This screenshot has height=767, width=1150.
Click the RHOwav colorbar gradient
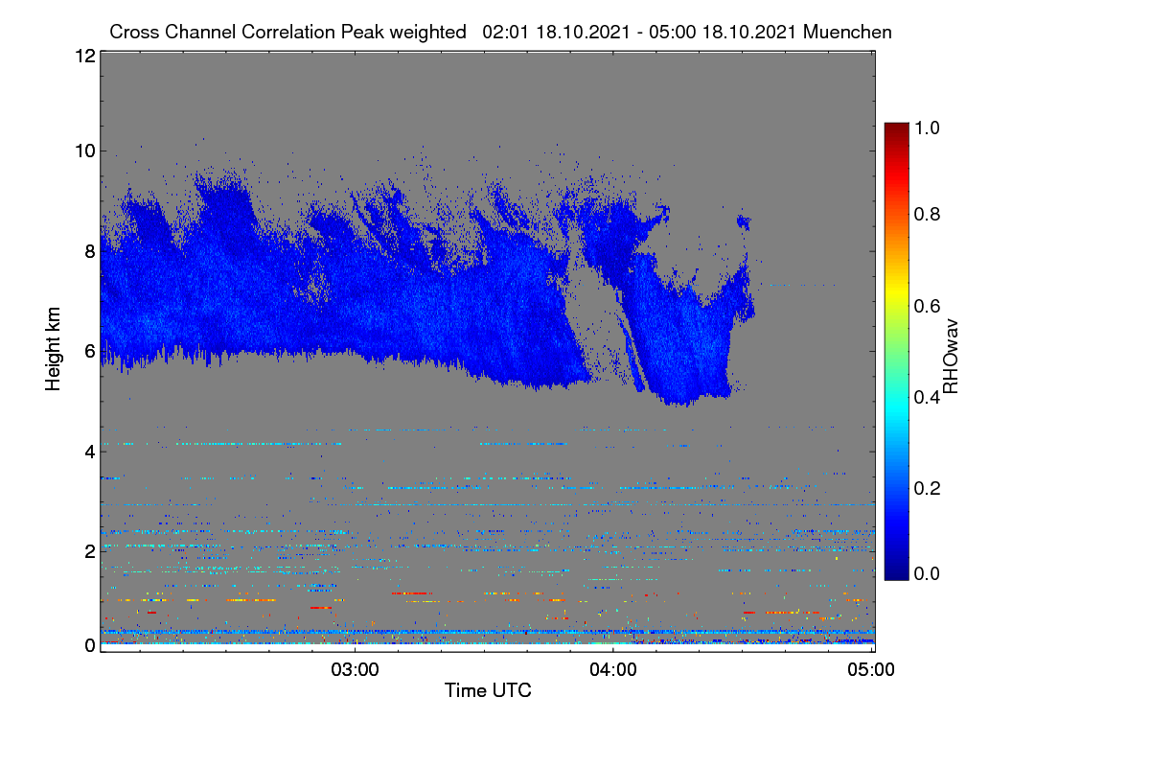(x=896, y=351)
